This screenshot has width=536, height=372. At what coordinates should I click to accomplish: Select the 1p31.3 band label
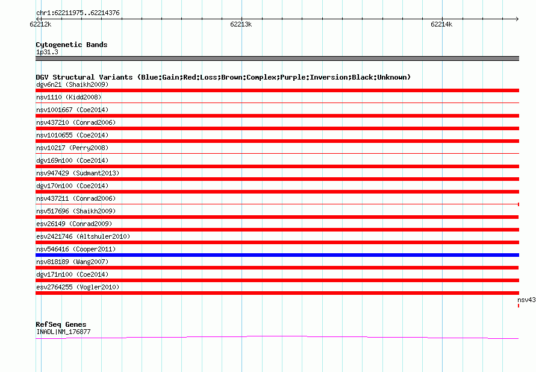point(47,52)
